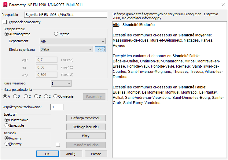Click the AIN heading in info panel
This screenshot has height=160, width=228.
[x=116, y=25]
